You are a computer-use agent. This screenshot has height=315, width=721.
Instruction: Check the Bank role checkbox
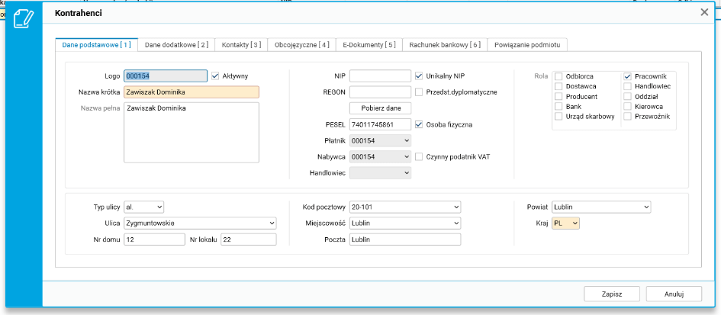[x=558, y=106]
